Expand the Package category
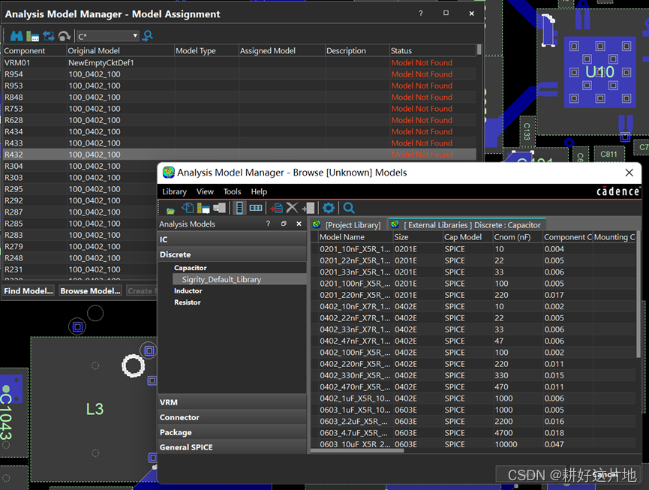Image resolution: width=649 pixels, height=490 pixels. pos(232,432)
